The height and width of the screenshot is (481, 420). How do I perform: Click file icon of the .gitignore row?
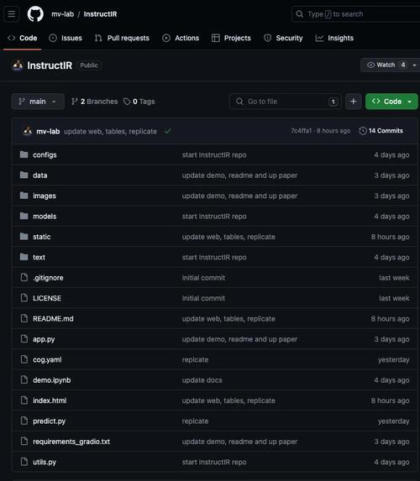coord(24,278)
